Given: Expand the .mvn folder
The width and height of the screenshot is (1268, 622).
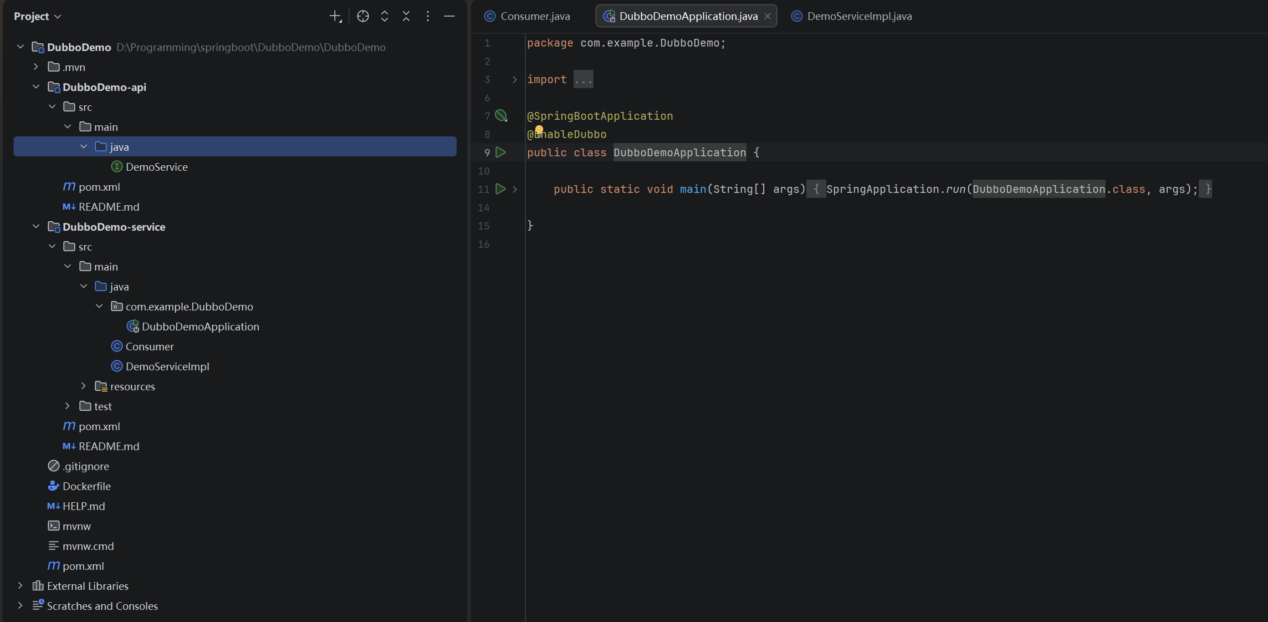Looking at the screenshot, I should [36, 67].
